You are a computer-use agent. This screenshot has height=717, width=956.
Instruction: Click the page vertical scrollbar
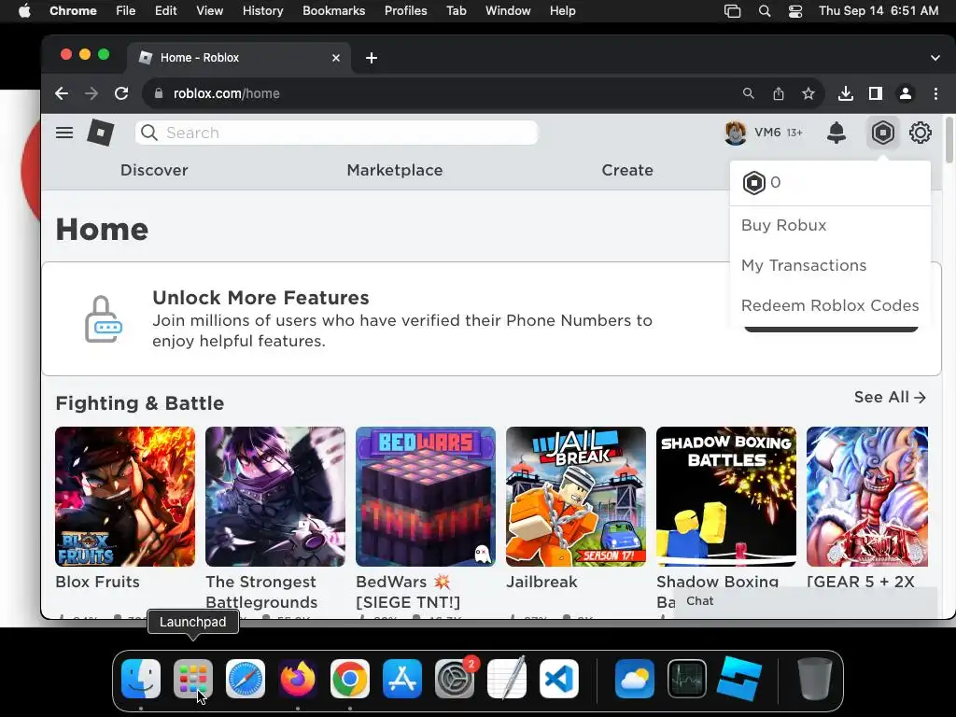(x=949, y=140)
